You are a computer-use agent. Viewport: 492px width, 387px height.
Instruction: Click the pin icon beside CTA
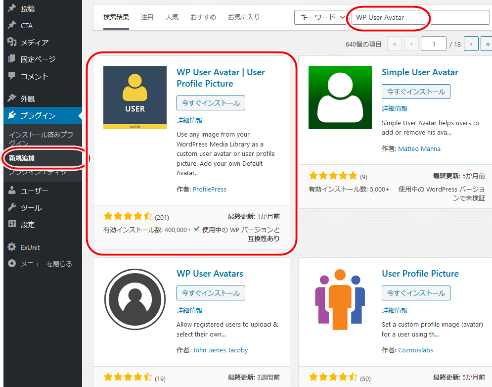point(12,25)
